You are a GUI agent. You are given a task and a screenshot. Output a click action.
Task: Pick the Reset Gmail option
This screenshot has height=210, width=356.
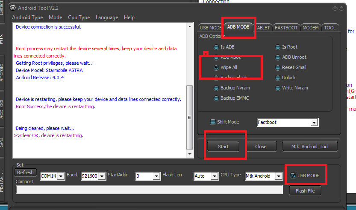click(x=278, y=67)
